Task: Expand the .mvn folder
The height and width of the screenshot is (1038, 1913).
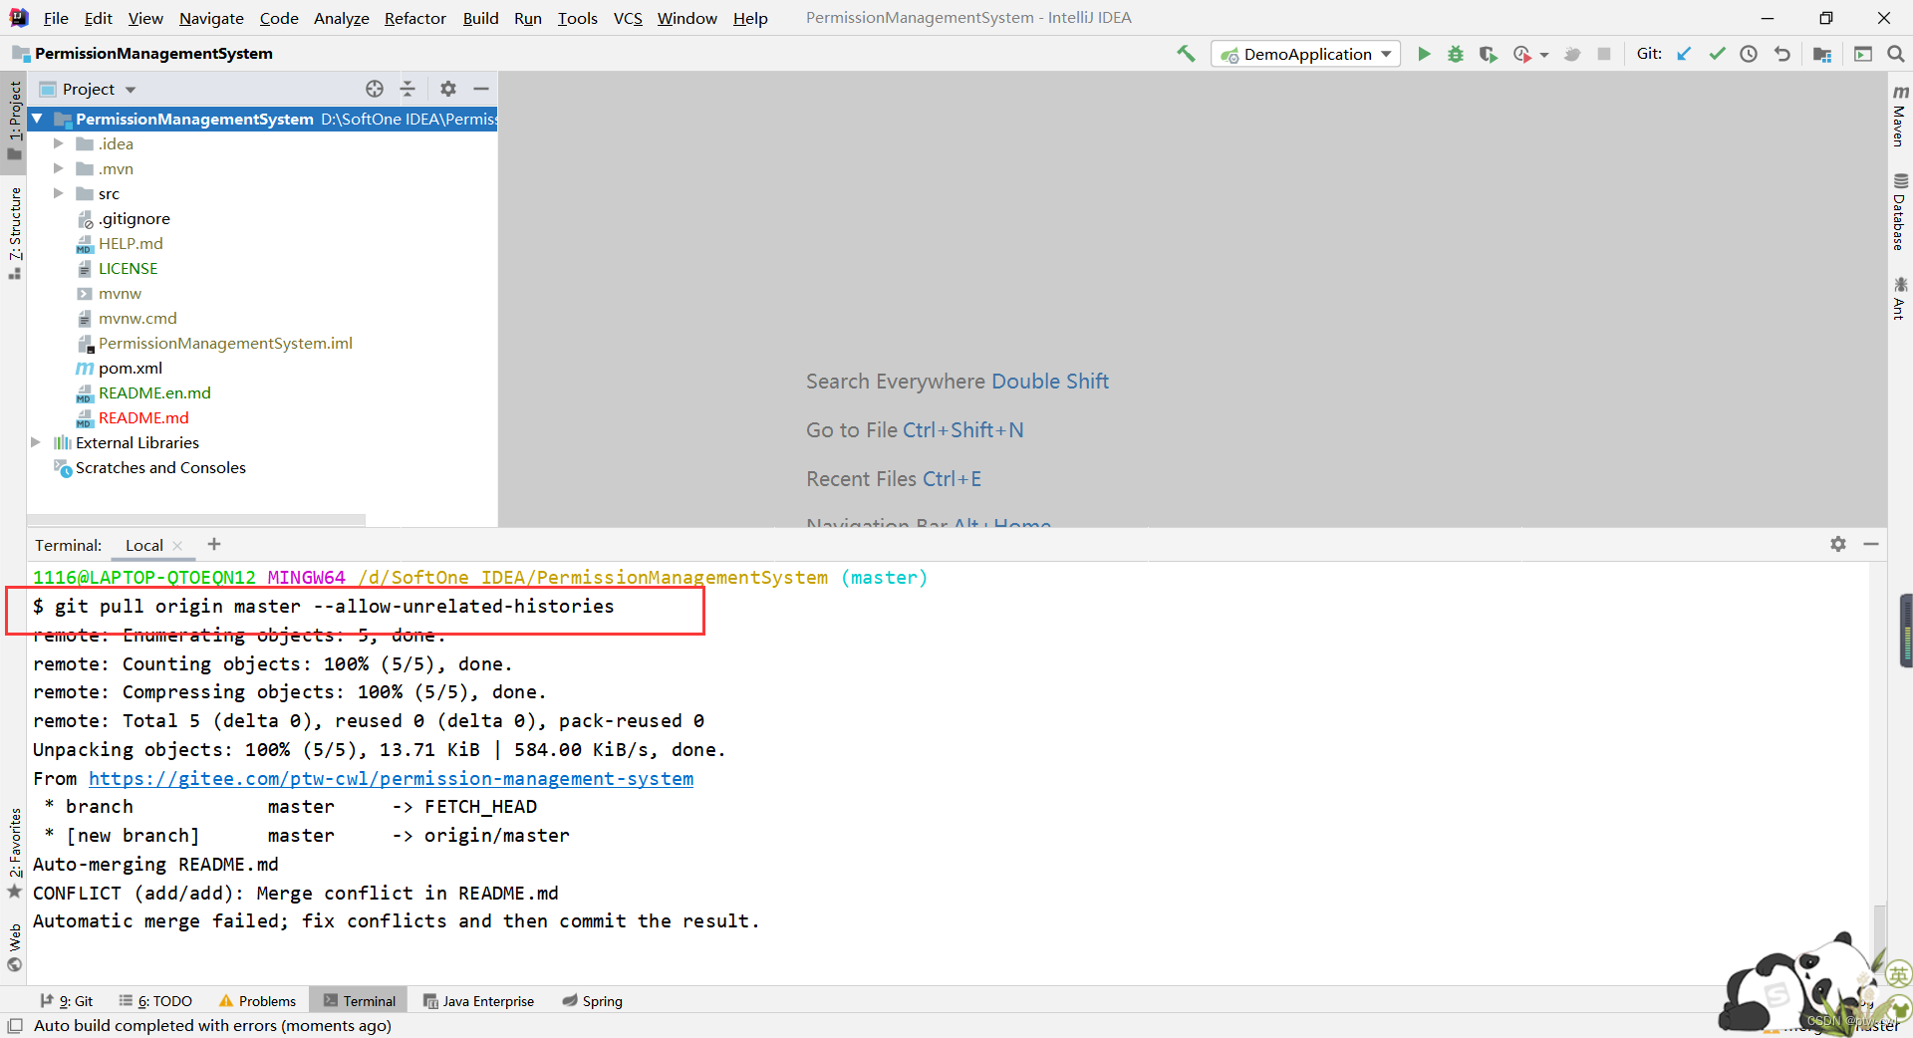Action: click(x=59, y=168)
